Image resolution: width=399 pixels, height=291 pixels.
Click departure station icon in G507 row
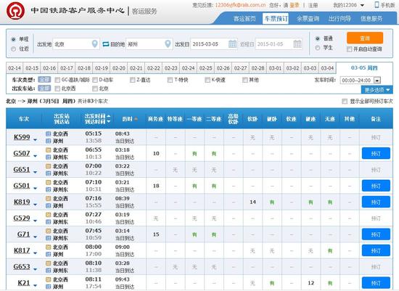(x=49, y=150)
